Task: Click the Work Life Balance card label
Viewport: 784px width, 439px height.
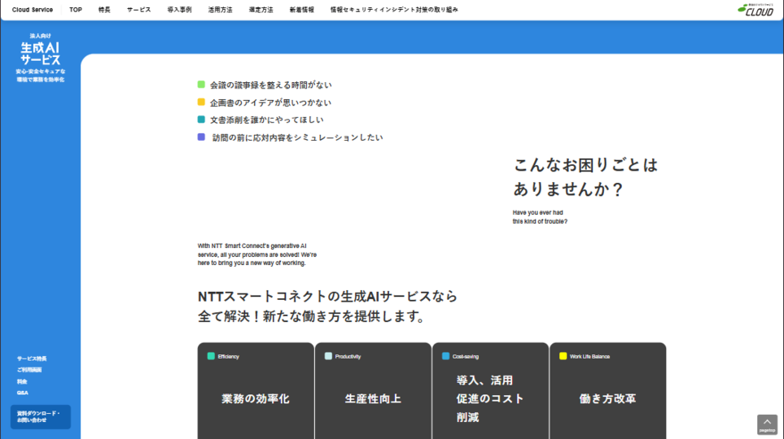Action: (x=589, y=357)
